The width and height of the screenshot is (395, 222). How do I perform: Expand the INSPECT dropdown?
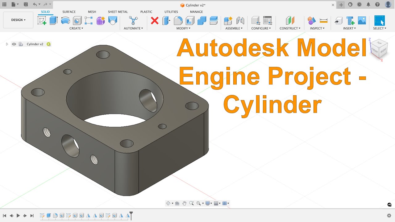pos(318,28)
